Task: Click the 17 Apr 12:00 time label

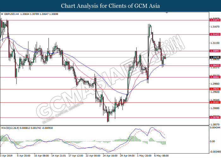Action: coord(76,156)
